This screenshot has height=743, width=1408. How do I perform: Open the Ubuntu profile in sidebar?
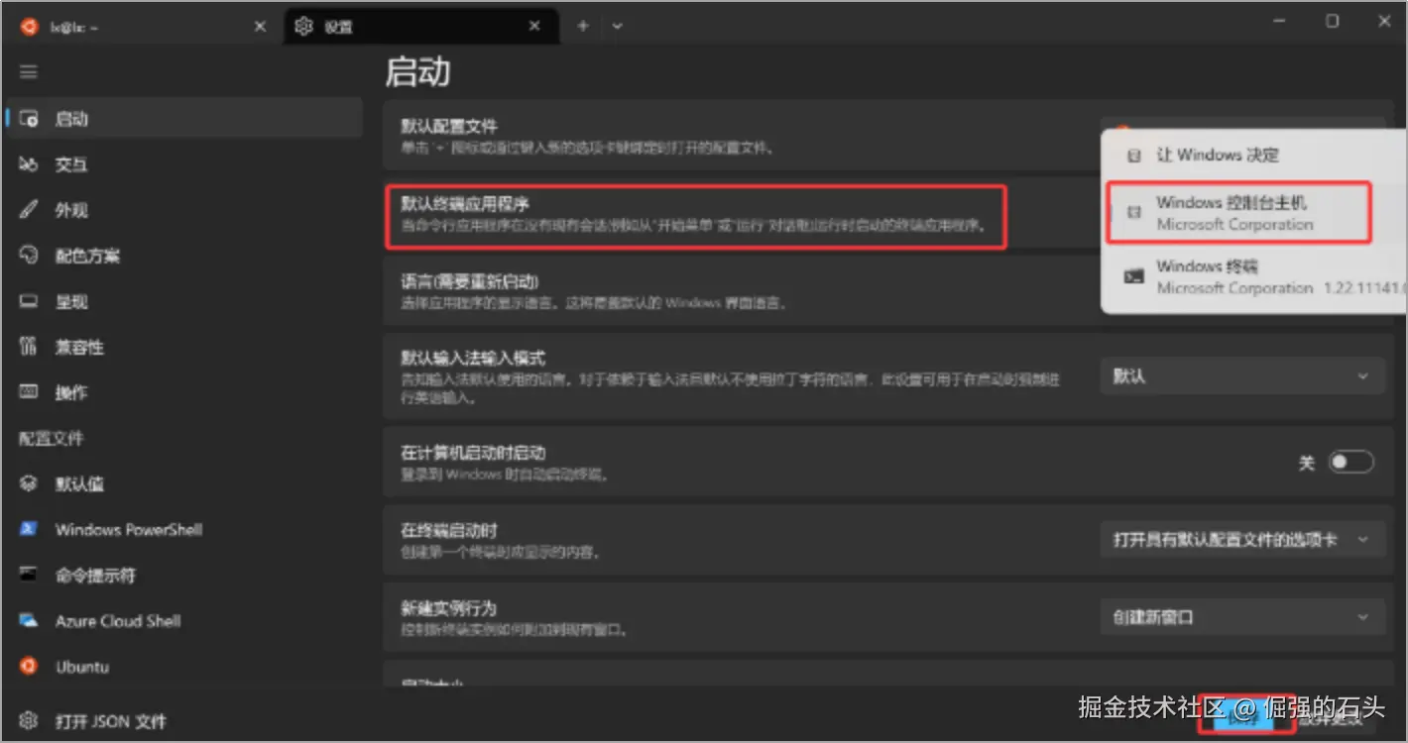(182, 667)
